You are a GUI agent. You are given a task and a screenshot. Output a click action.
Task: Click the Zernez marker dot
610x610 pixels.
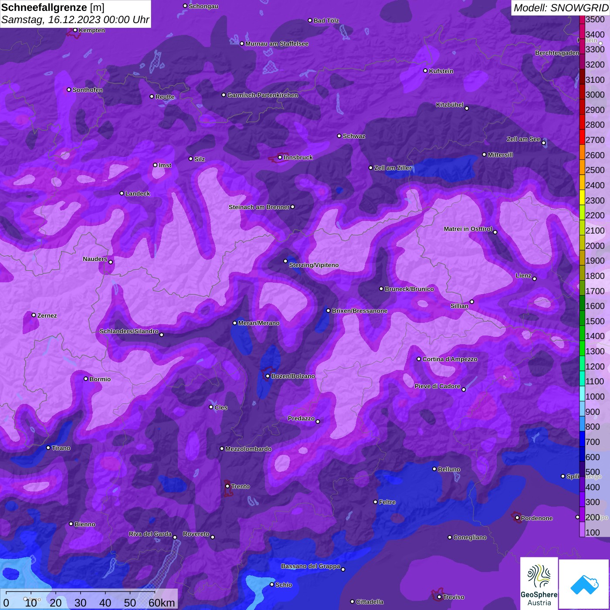[34, 315]
